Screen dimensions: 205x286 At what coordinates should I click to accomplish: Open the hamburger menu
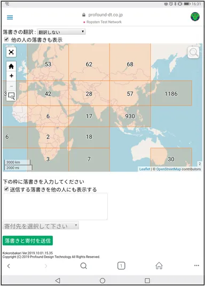10,17
